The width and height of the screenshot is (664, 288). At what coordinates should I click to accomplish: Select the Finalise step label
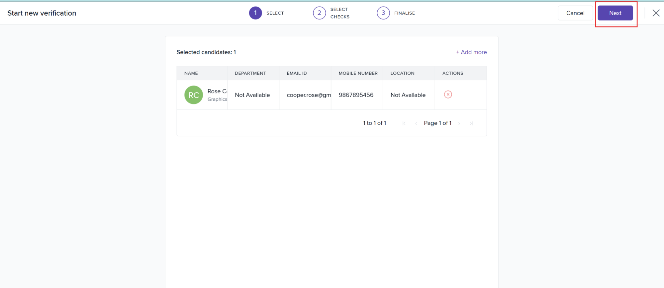(x=404, y=13)
